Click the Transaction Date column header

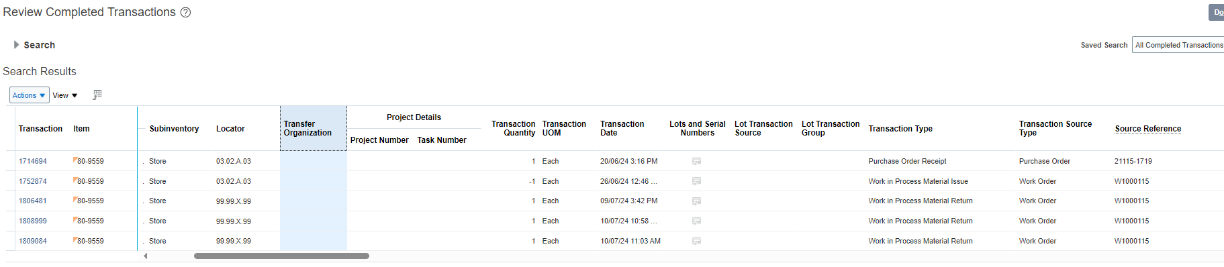point(622,128)
